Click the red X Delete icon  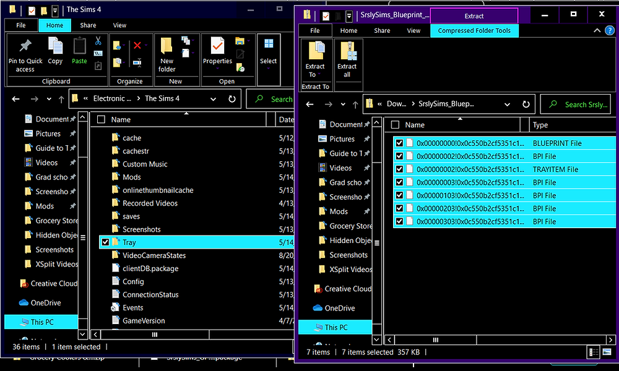coord(137,45)
